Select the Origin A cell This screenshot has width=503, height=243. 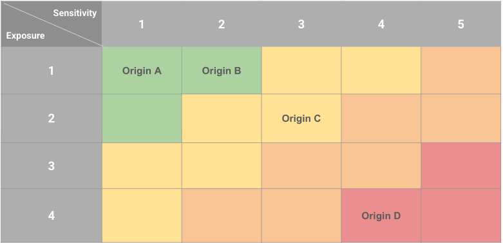pyautogui.click(x=142, y=70)
